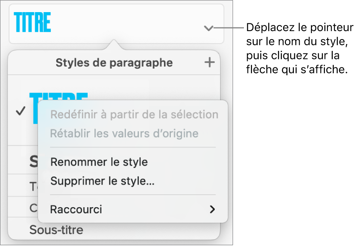Click the Styles de paragraphe header

(114, 63)
